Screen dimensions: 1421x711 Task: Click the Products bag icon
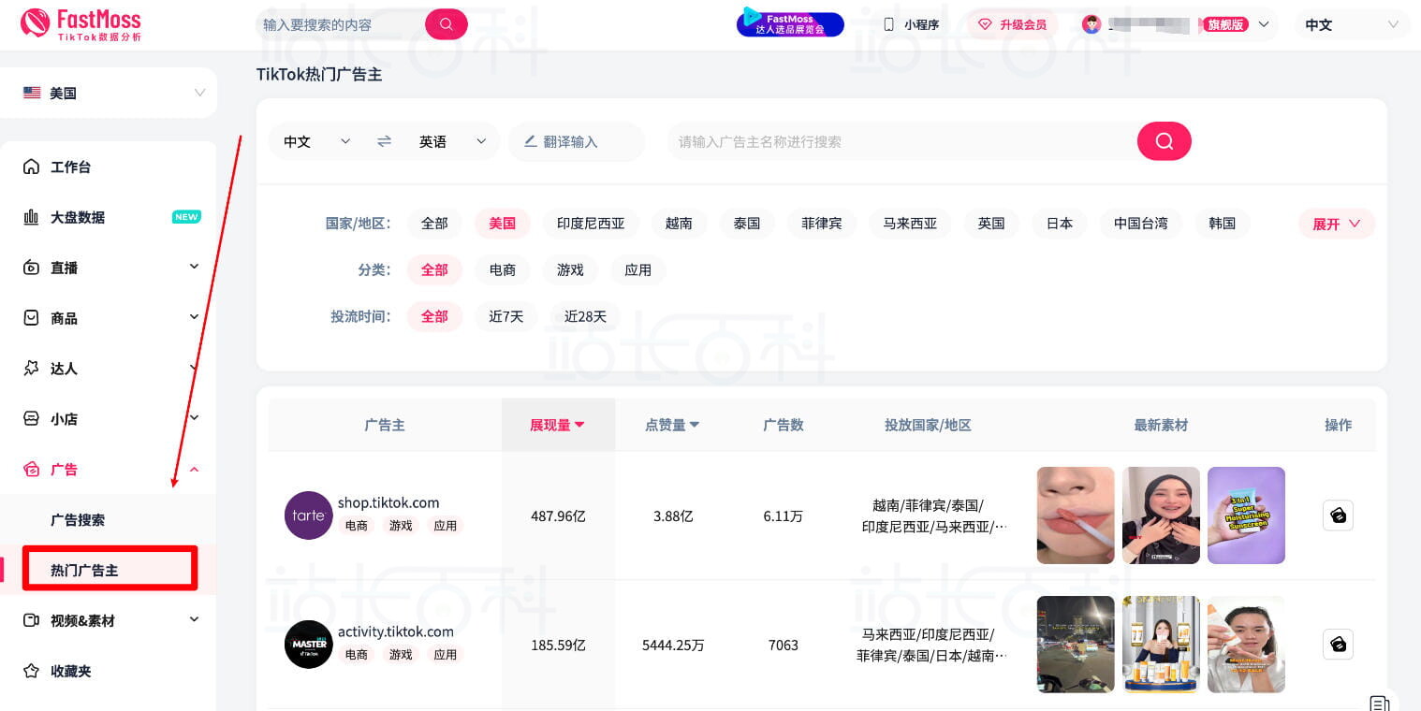tap(31, 318)
